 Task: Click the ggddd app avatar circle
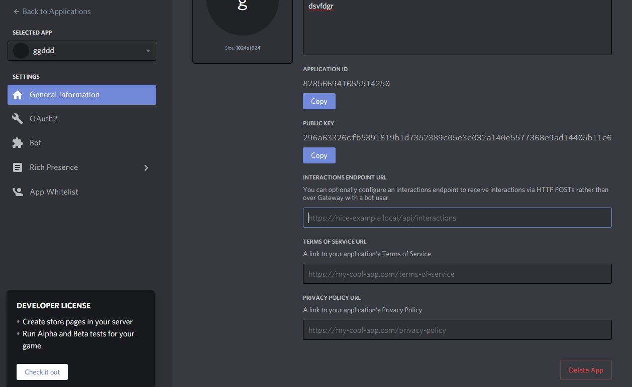pos(21,51)
